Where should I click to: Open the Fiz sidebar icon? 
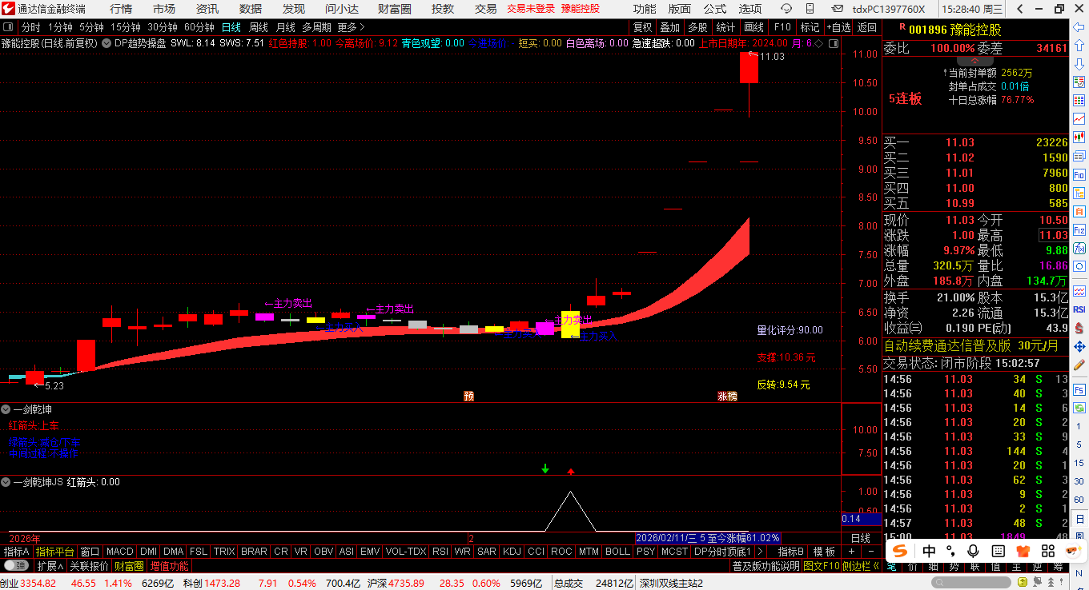pos(1079,229)
